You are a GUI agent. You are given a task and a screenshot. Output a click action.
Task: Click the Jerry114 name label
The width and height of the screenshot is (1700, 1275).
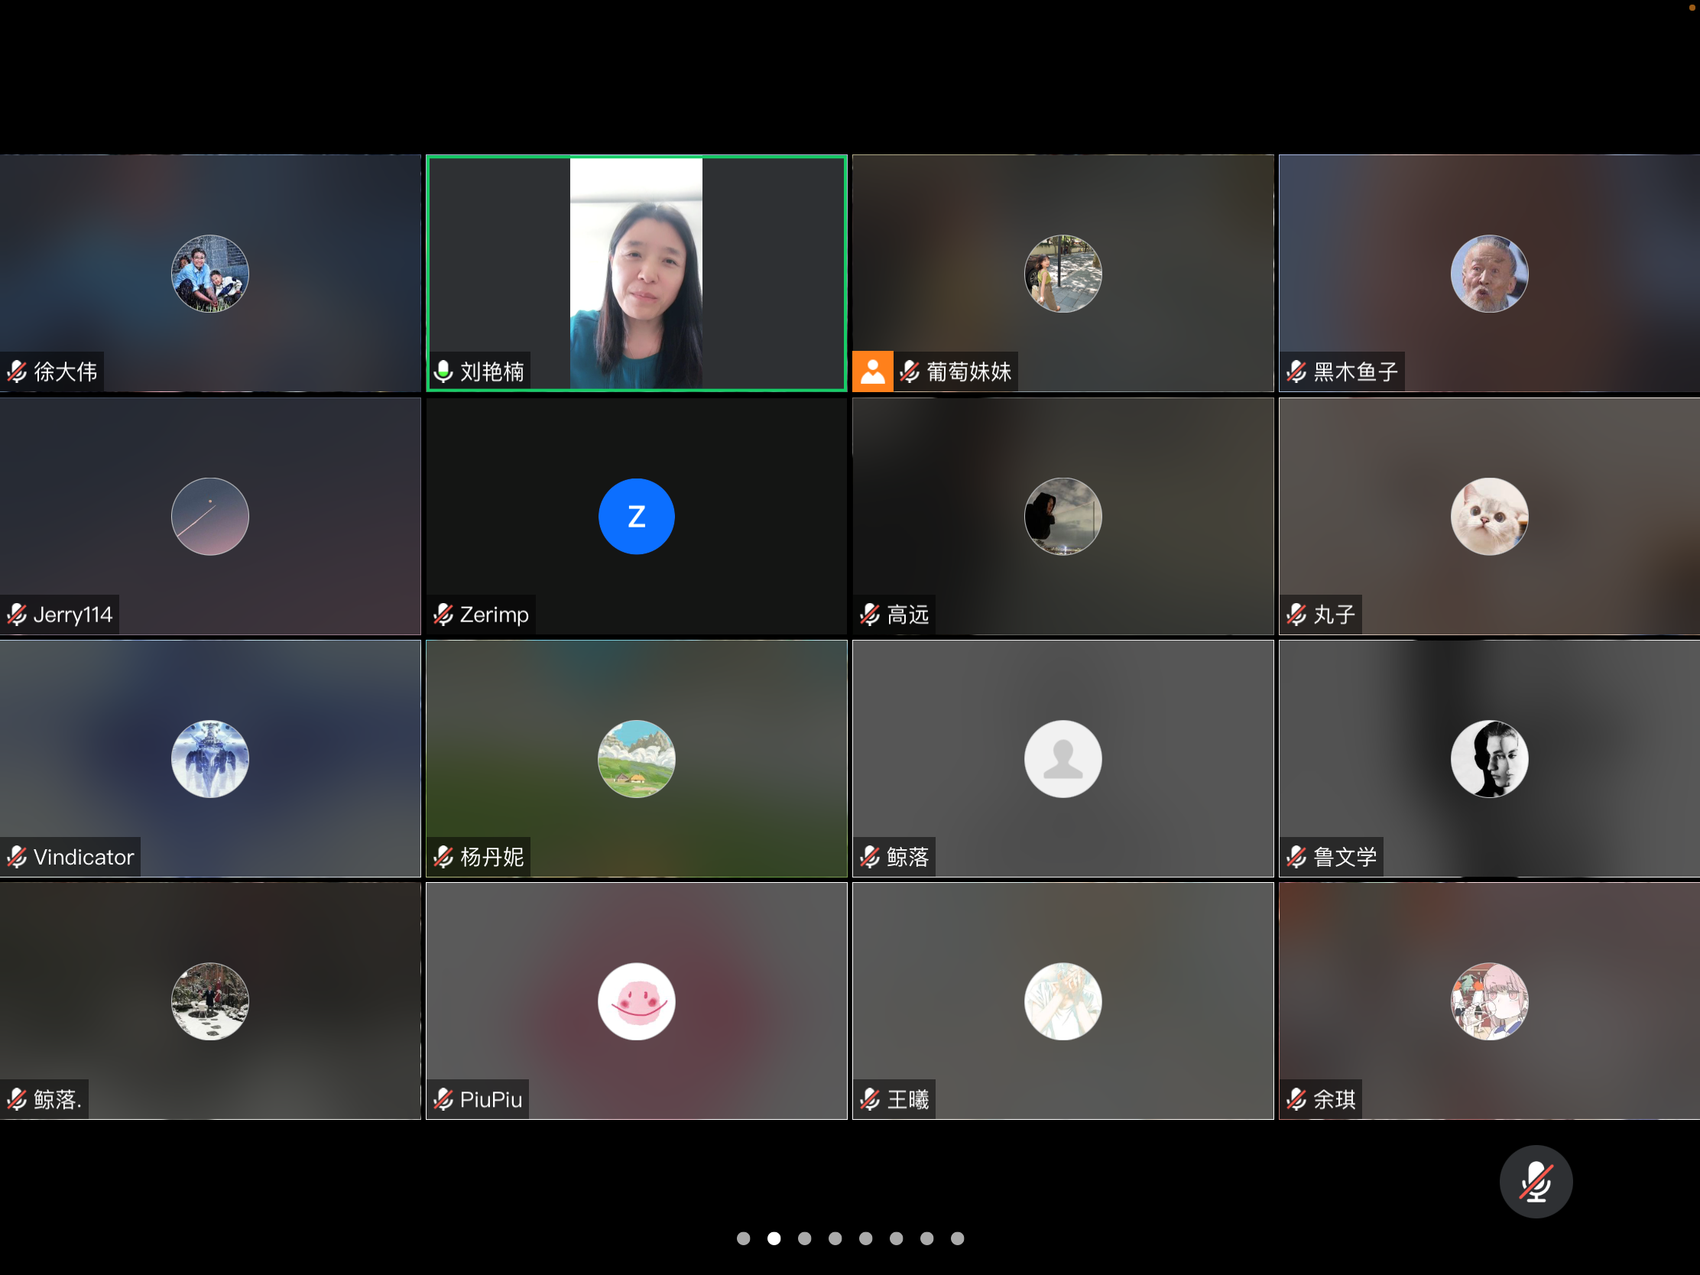[73, 614]
